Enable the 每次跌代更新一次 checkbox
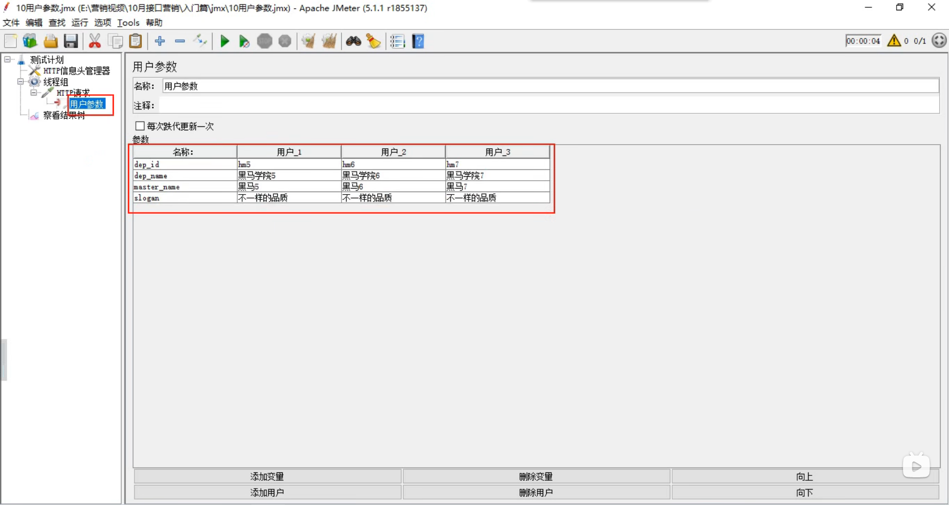This screenshot has height=505, width=949. tap(140, 126)
